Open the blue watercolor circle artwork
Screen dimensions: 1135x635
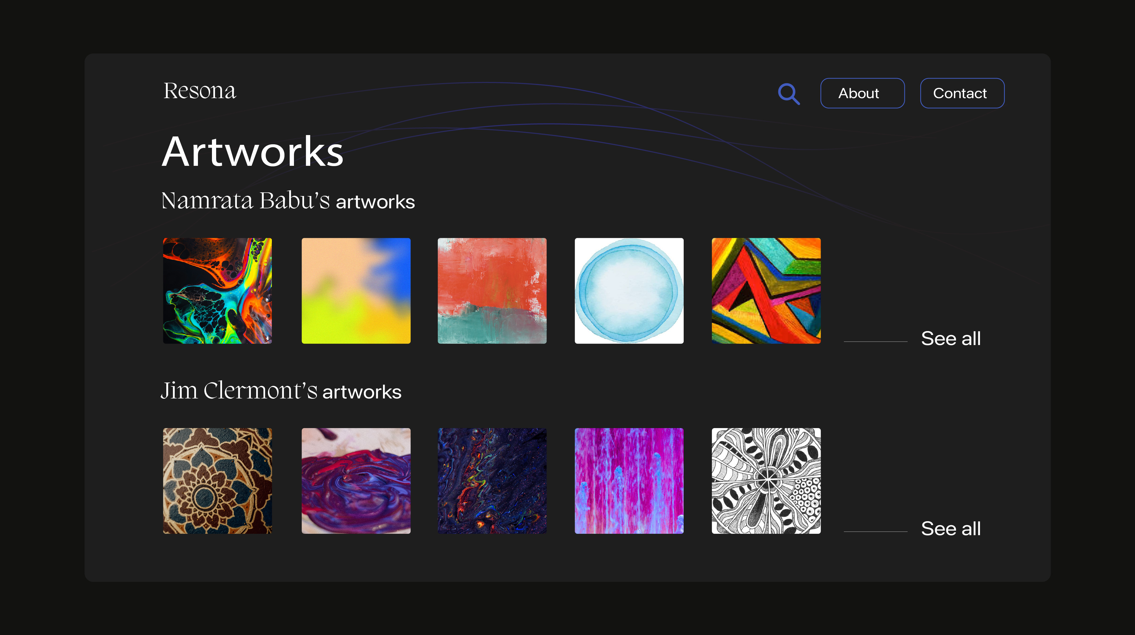click(x=629, y=291)
